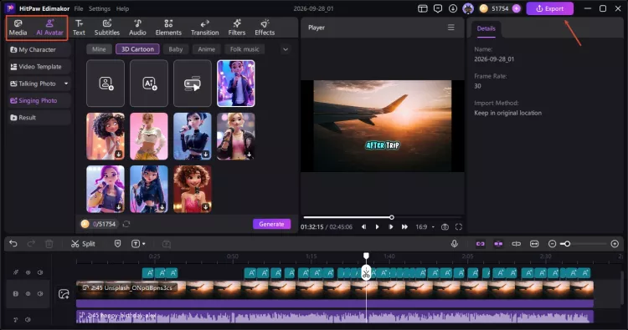This screenshot has height=330, width=628.
Task: Click the fit timeline to width icon
Action: coord(534,244)
